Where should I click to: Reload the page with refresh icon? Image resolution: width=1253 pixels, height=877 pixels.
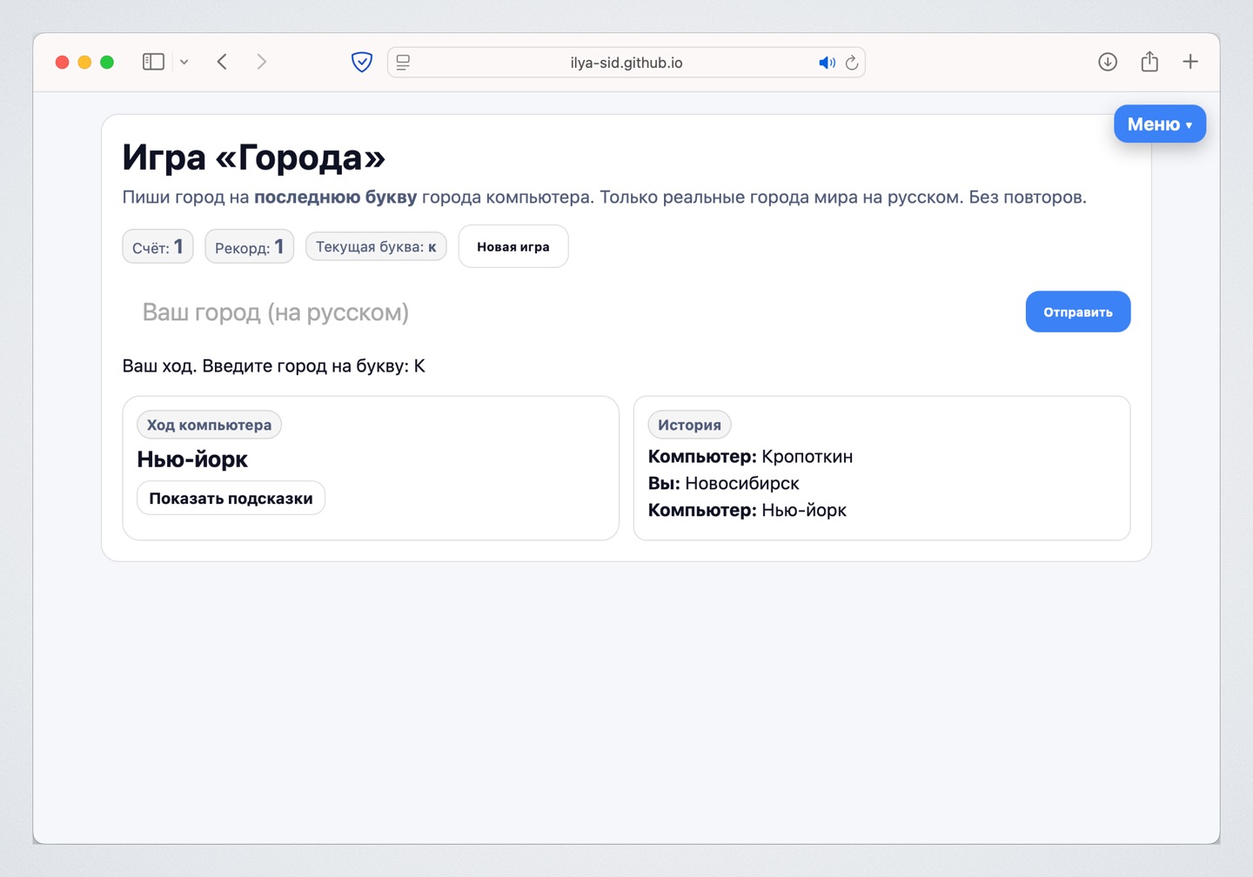(x=852, y=63)
